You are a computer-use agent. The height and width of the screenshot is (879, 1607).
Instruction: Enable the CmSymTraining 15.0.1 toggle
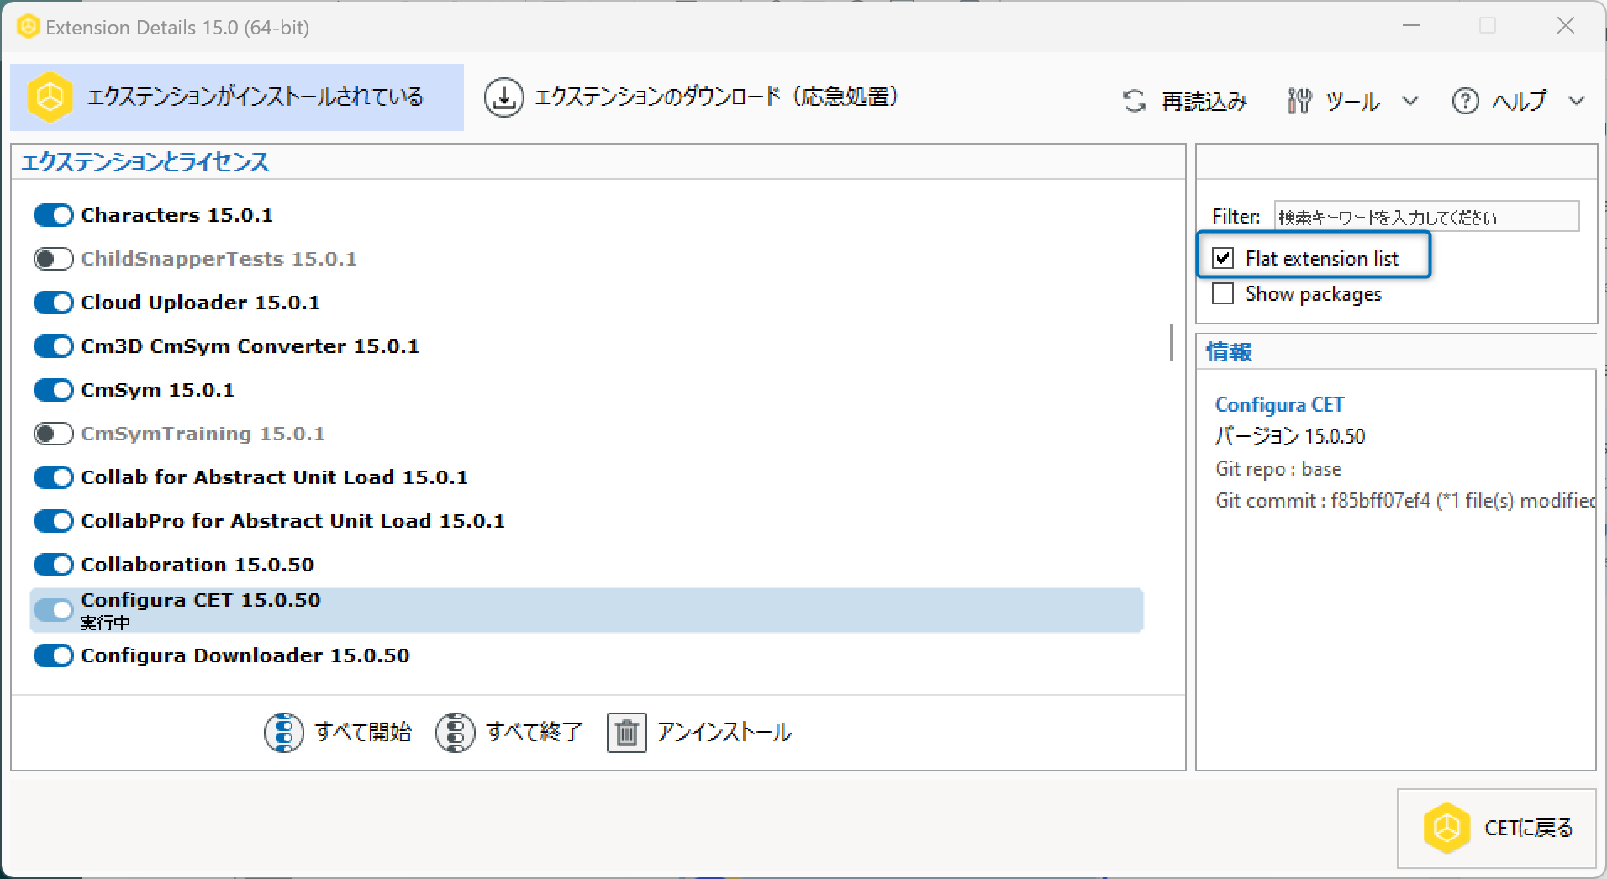coord(54,434)
